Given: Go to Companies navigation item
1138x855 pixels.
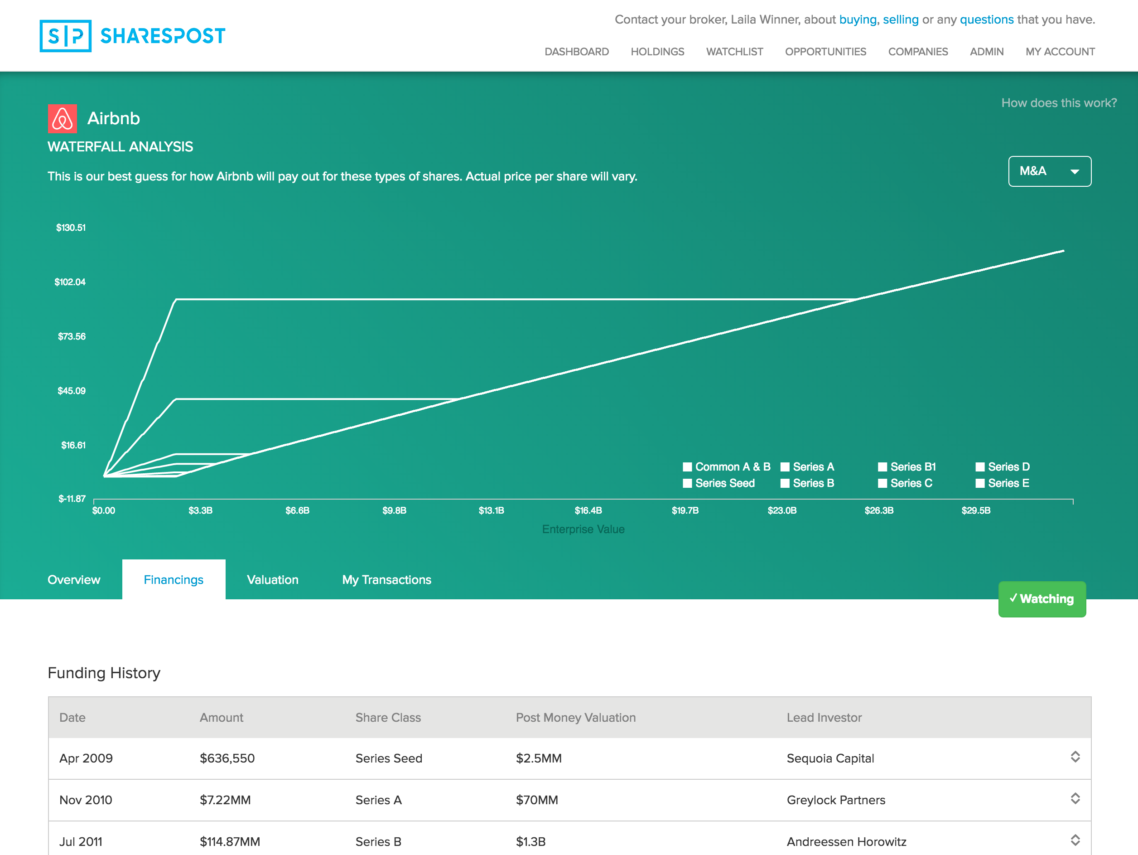Looking at the screenshot, I should [x=918, y=52].
